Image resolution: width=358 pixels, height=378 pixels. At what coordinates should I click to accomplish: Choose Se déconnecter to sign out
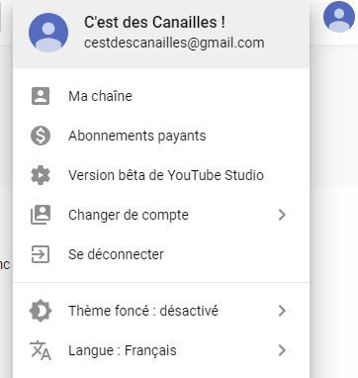pos(161,254)
